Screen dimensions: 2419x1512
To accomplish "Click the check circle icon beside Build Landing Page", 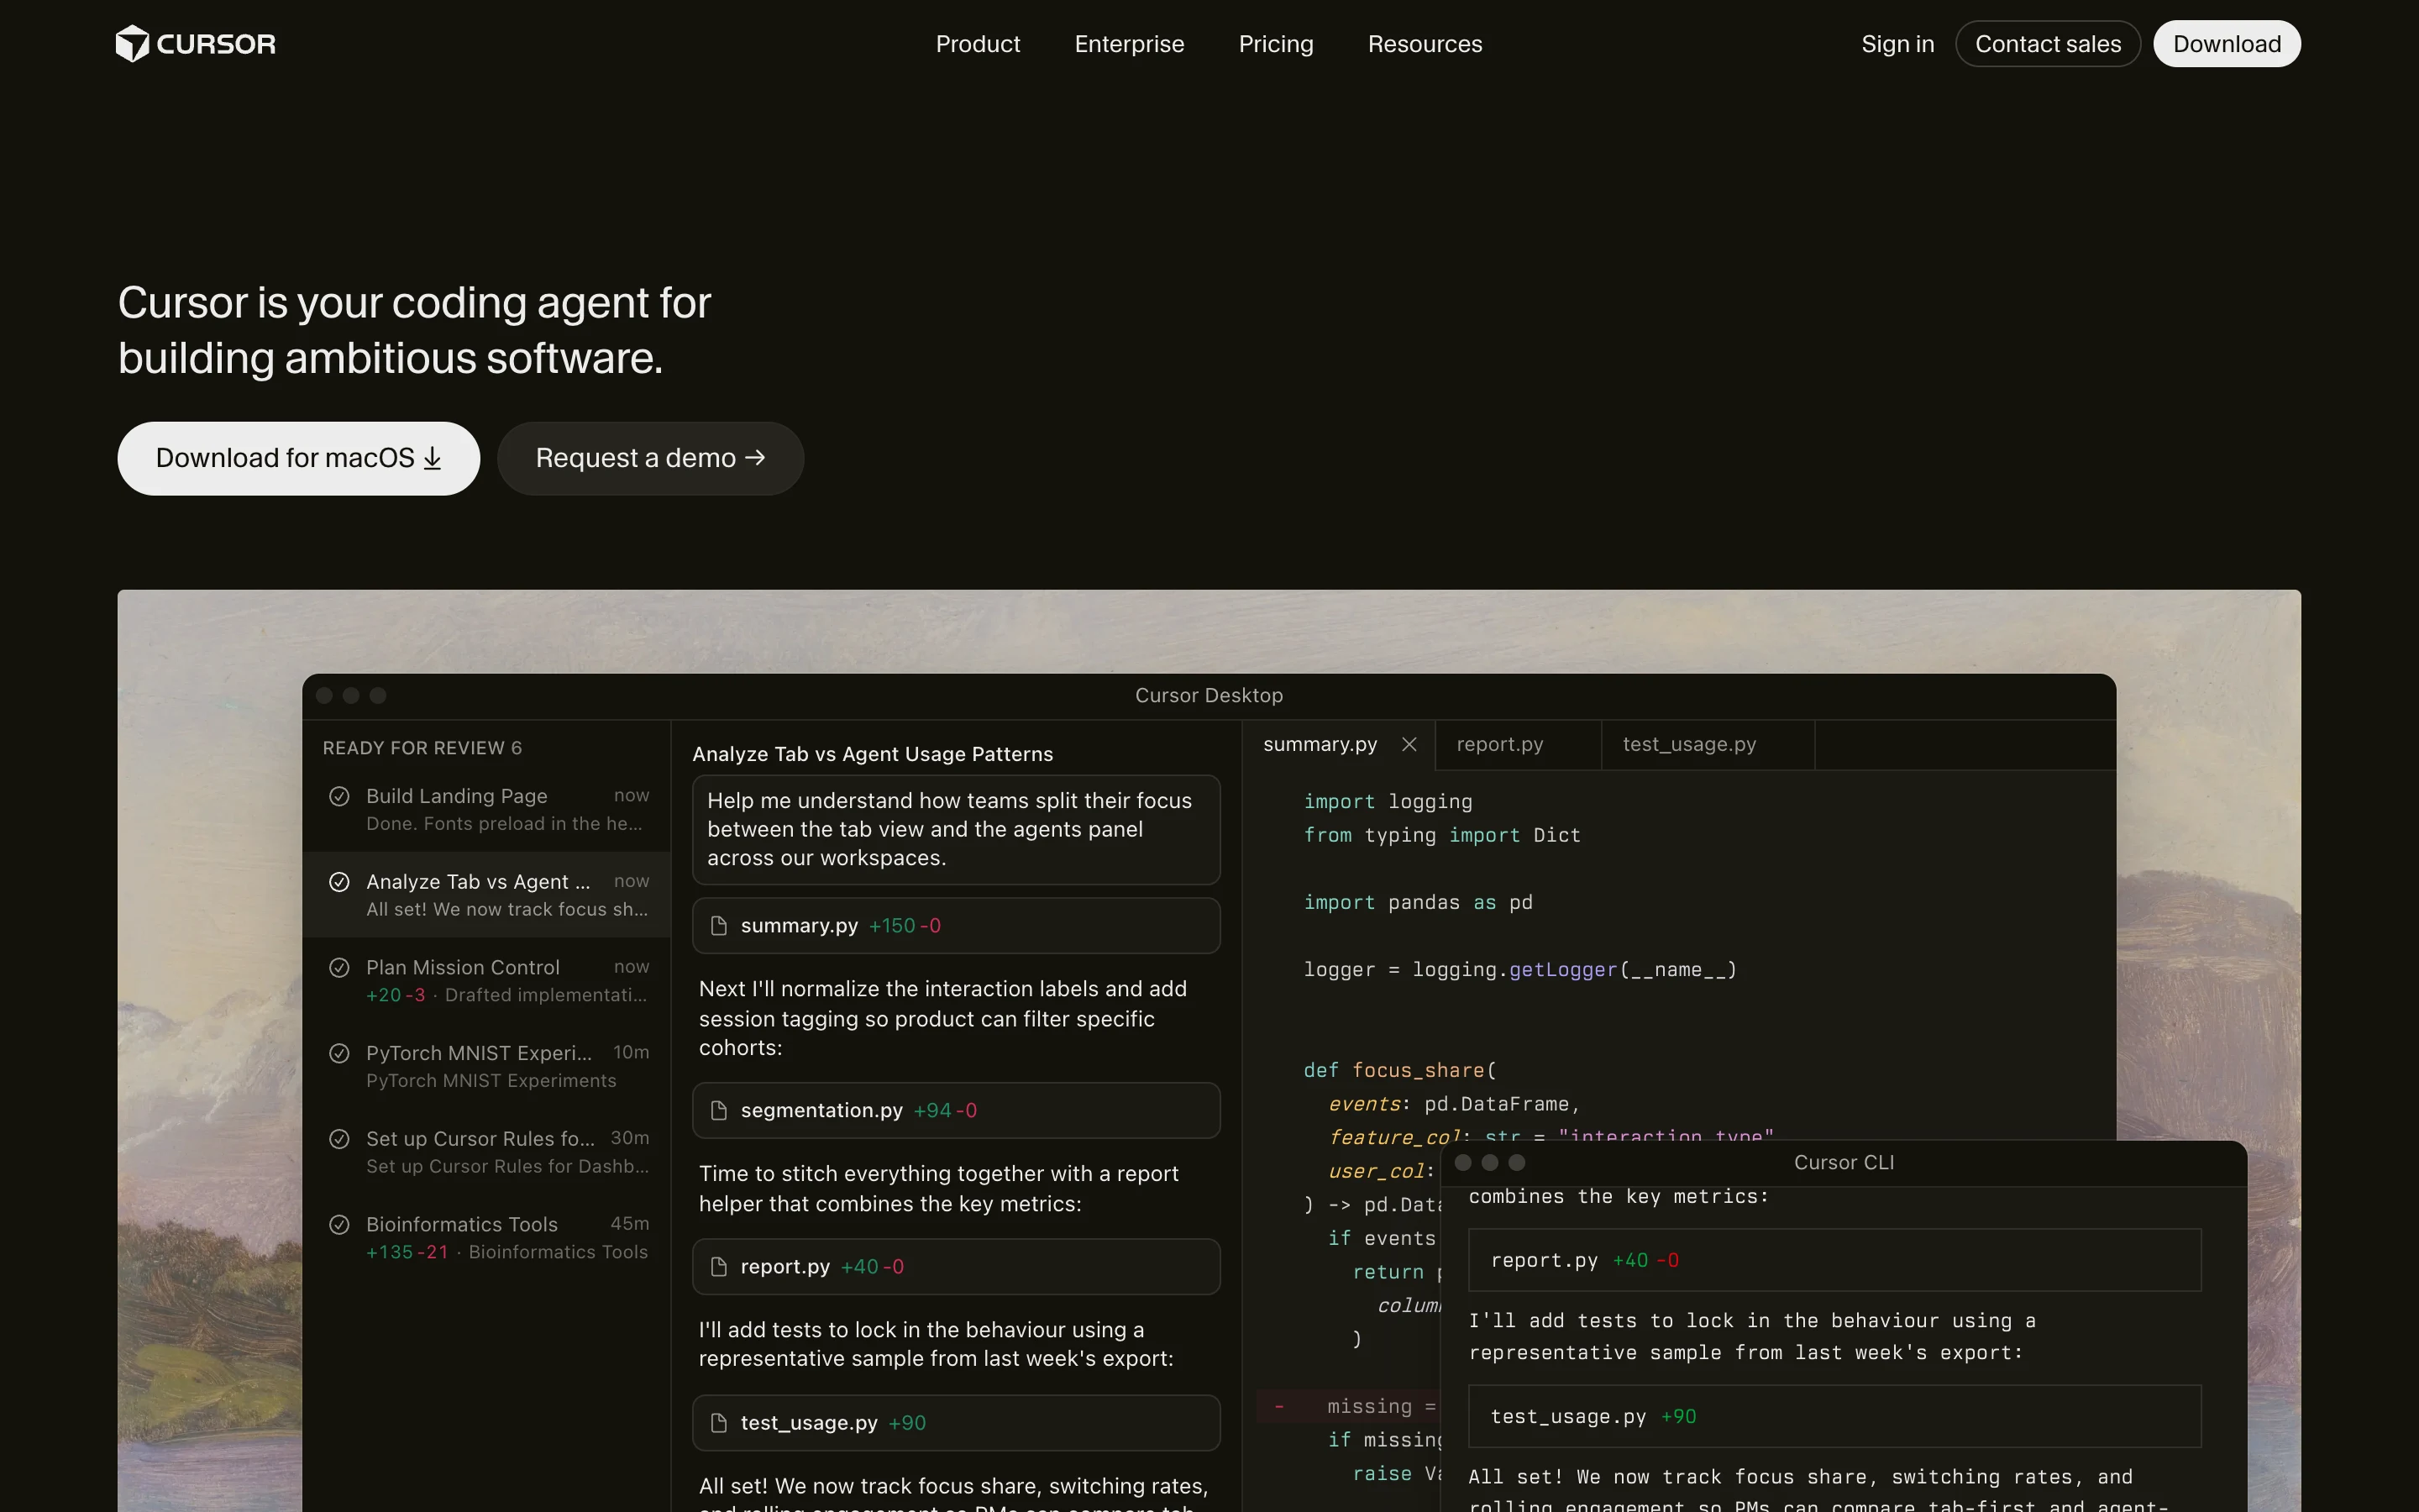I will point(340,796).
